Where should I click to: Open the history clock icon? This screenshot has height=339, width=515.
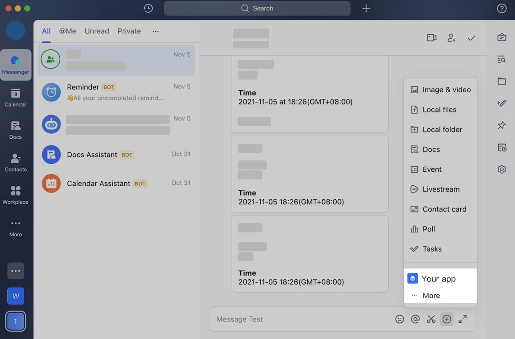tap(148, 8)
